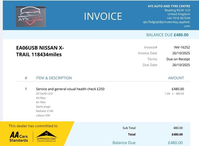Image resolution: width=199 pixels, height=146 pixels.
Task: Click the bottom Balance Due label
Action: coord(124,143)
